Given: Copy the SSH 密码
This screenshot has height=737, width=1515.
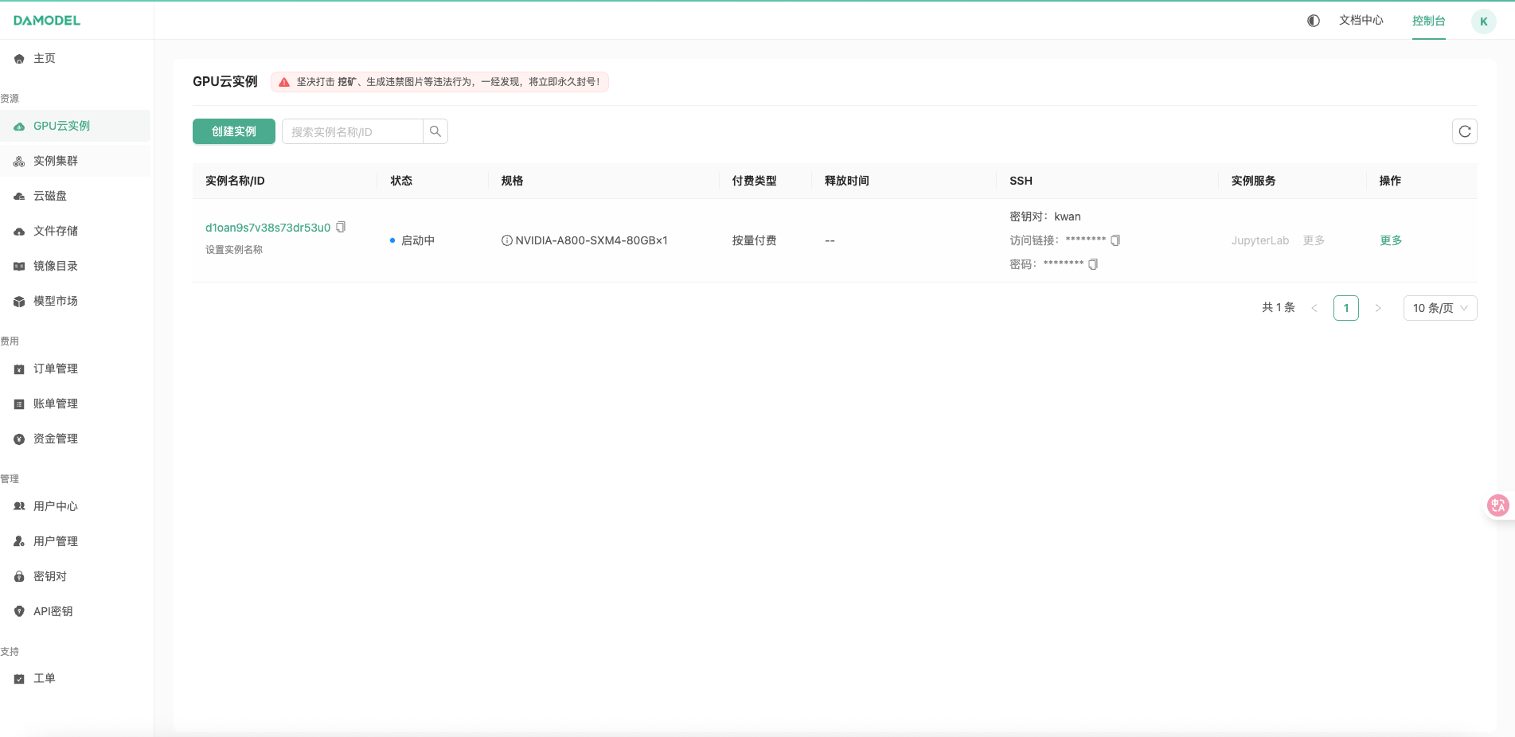Looking at the screenshot, I should coord(1093,264).
